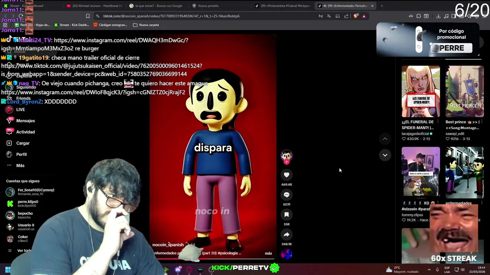Open Discord from the taskbar

178,270
